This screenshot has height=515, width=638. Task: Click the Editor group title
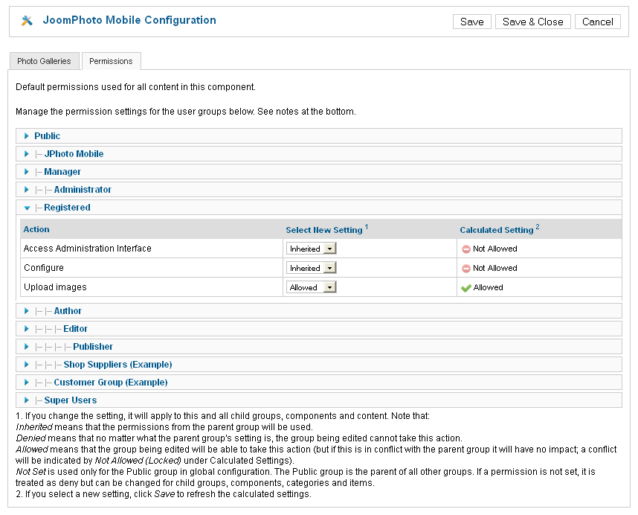pos(75,329)
